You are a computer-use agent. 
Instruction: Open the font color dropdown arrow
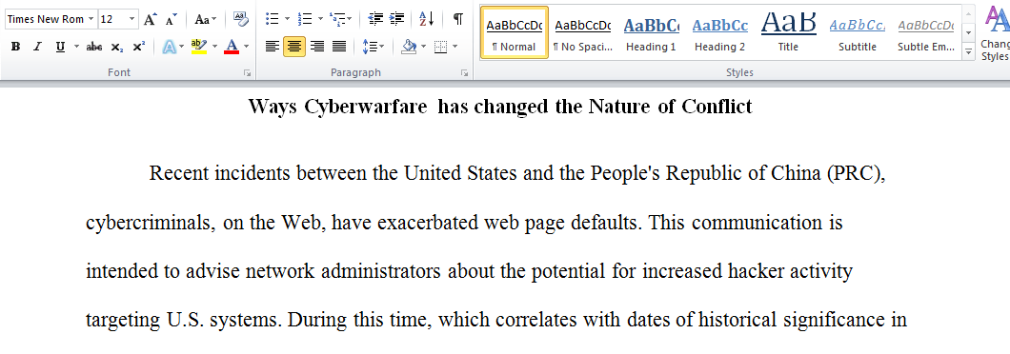(x=246, y=47)
